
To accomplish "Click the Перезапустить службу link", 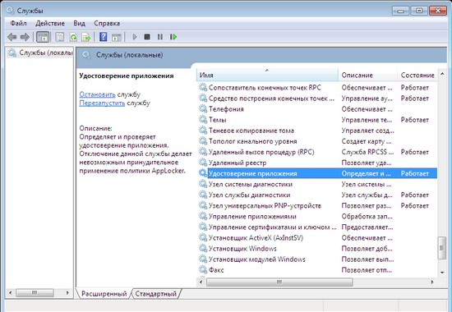I will (102, 103).
